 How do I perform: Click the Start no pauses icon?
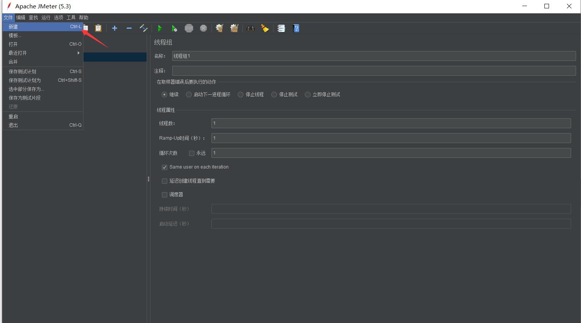174,28
